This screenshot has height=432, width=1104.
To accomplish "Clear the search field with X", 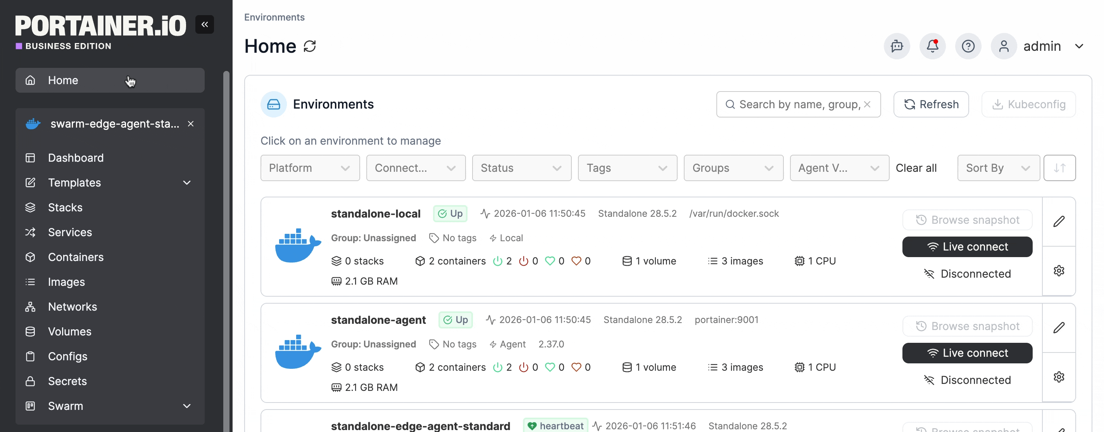I will coord(867,105).
